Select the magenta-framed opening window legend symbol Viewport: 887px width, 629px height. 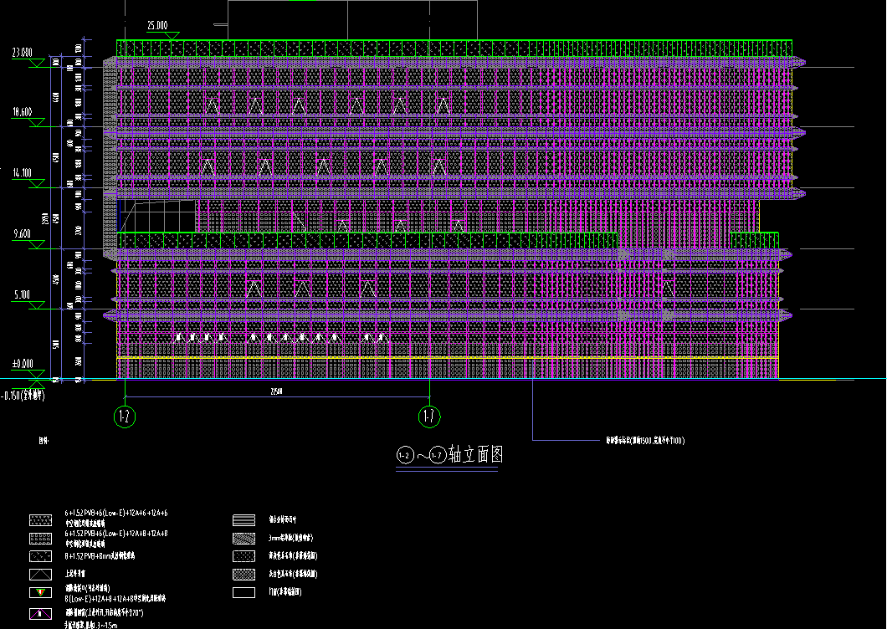[x=40, y=613]
